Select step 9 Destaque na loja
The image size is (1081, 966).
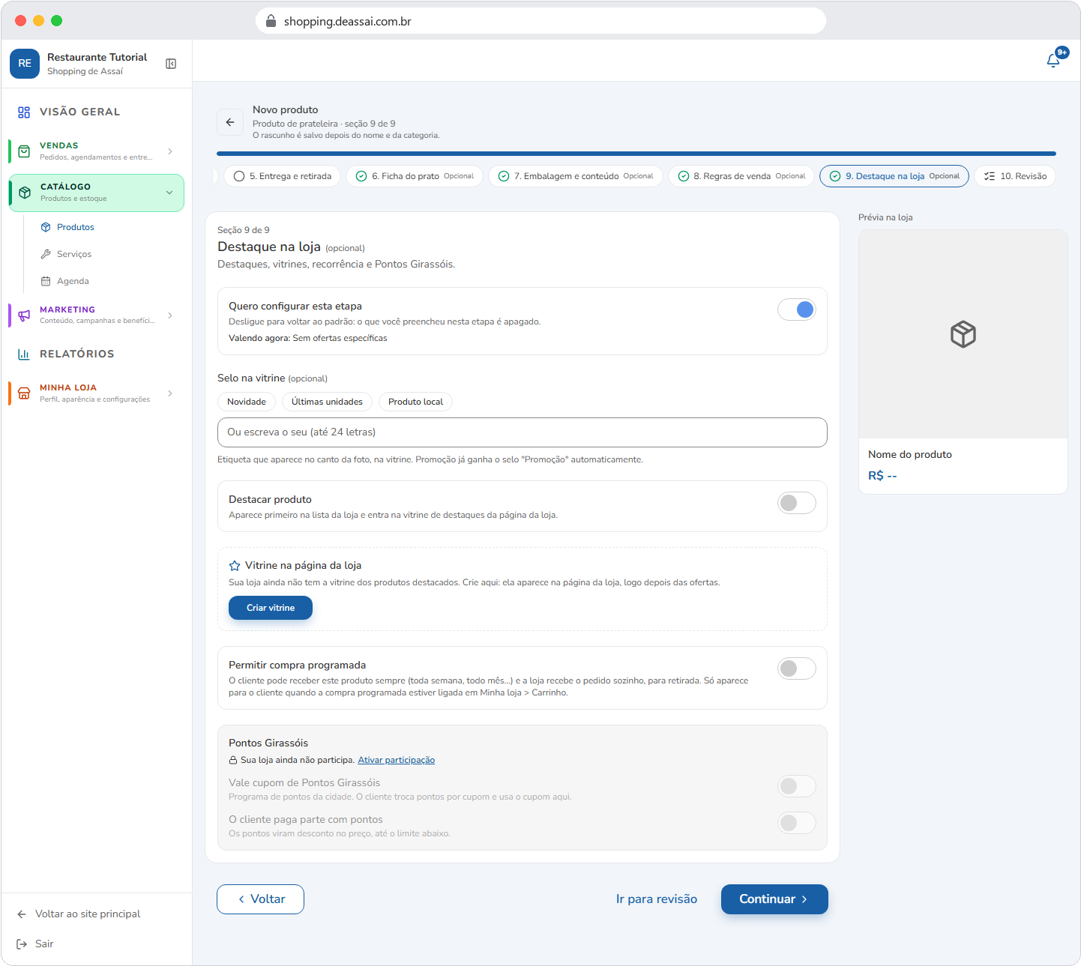click(x=894, y=176)
